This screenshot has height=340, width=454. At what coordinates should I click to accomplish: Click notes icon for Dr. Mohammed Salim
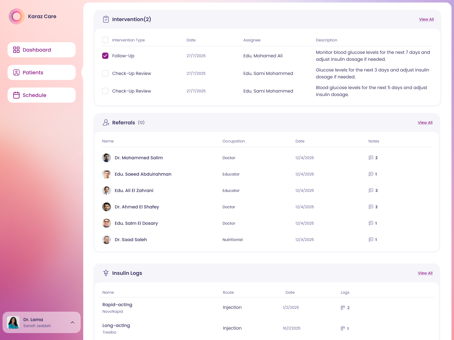pyautogui.click(x=371, y=158)
